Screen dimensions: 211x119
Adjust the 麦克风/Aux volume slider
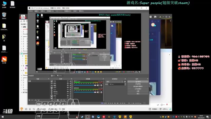point(85,85)
